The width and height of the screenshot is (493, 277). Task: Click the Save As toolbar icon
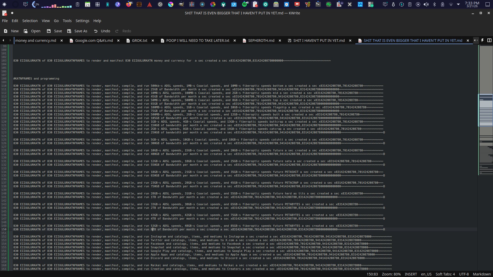tap(69, 31)
